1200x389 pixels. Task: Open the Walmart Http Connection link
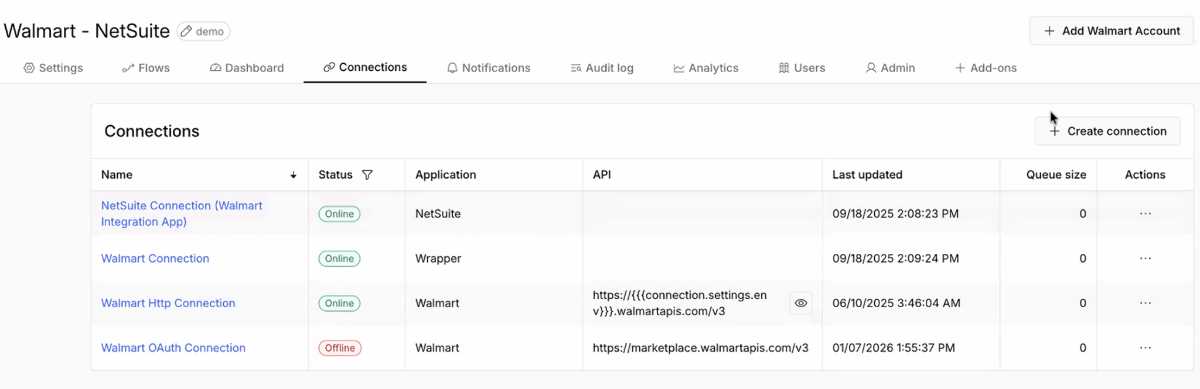[x=168, y=303]
